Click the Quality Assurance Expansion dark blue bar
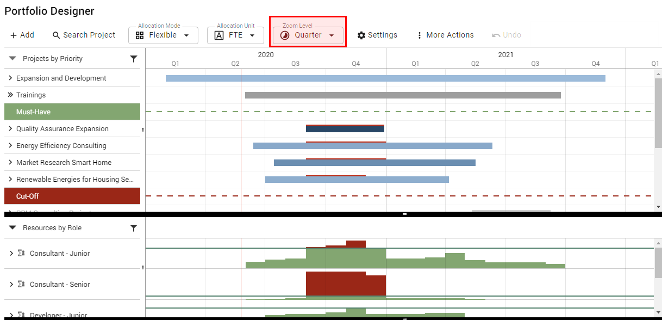This screenshot has width=662, height=320. point(345,129)
